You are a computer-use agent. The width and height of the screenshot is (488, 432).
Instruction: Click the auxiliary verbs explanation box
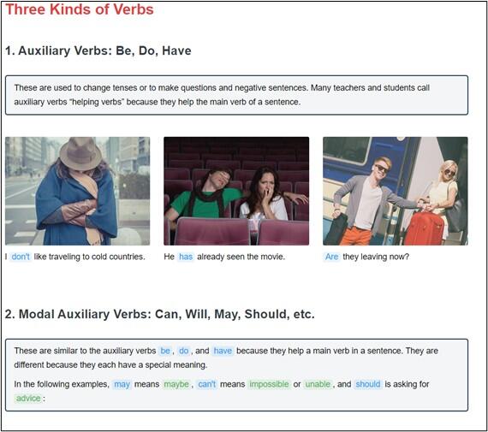click(236, 95)
